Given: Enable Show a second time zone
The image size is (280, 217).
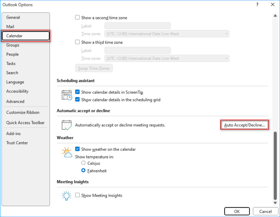Looking at the screenshot, I should pyautogui.click(x=77, y=17).
